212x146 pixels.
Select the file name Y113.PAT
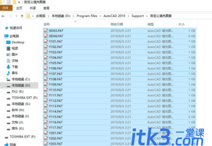click(x=56, y=106)
